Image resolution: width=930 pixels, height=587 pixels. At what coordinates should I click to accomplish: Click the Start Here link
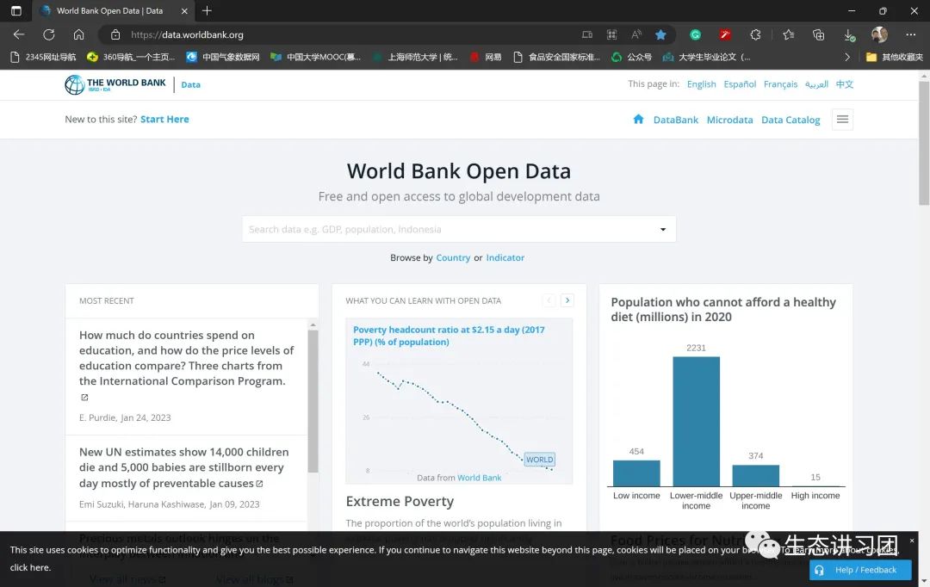point(164,119)
